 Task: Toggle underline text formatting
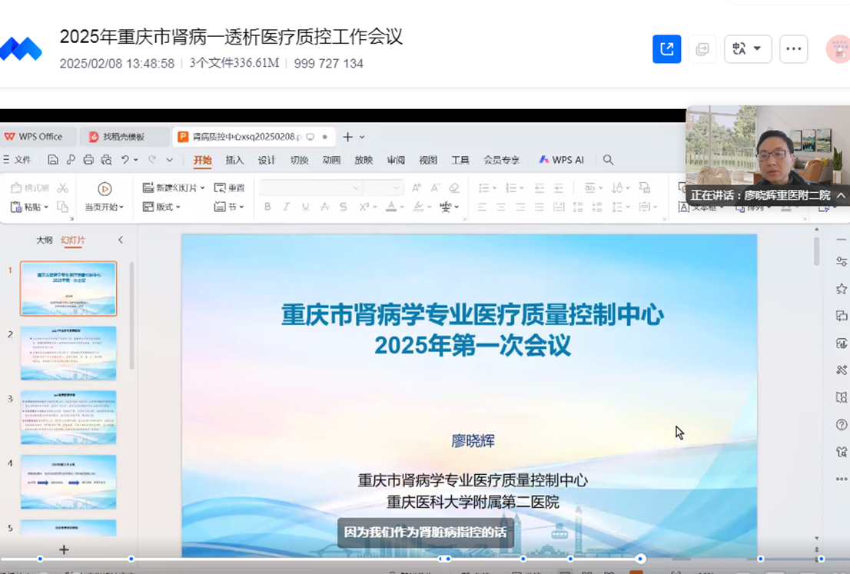click(305, 207)
